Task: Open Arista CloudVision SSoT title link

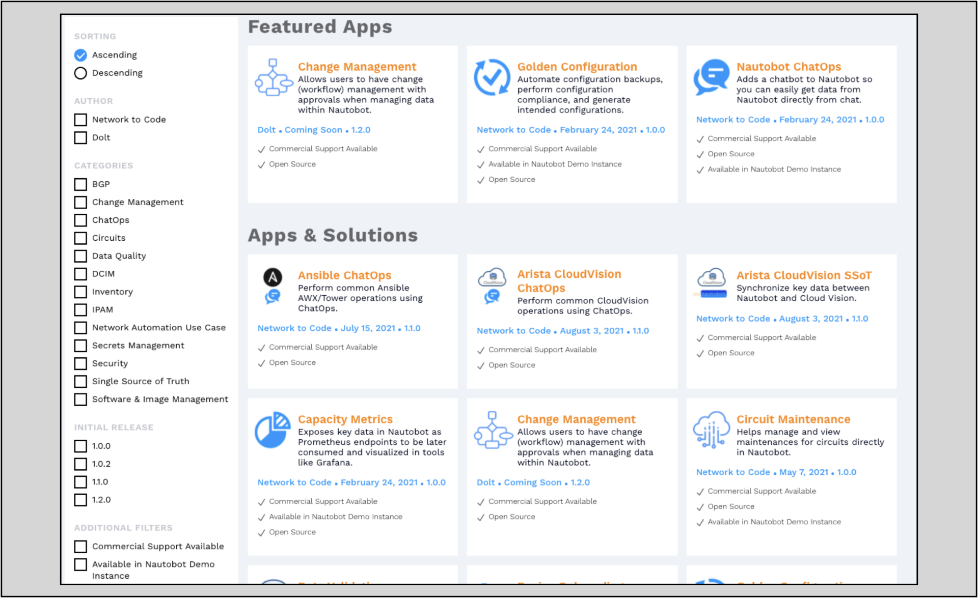Action: click(804, 275)
